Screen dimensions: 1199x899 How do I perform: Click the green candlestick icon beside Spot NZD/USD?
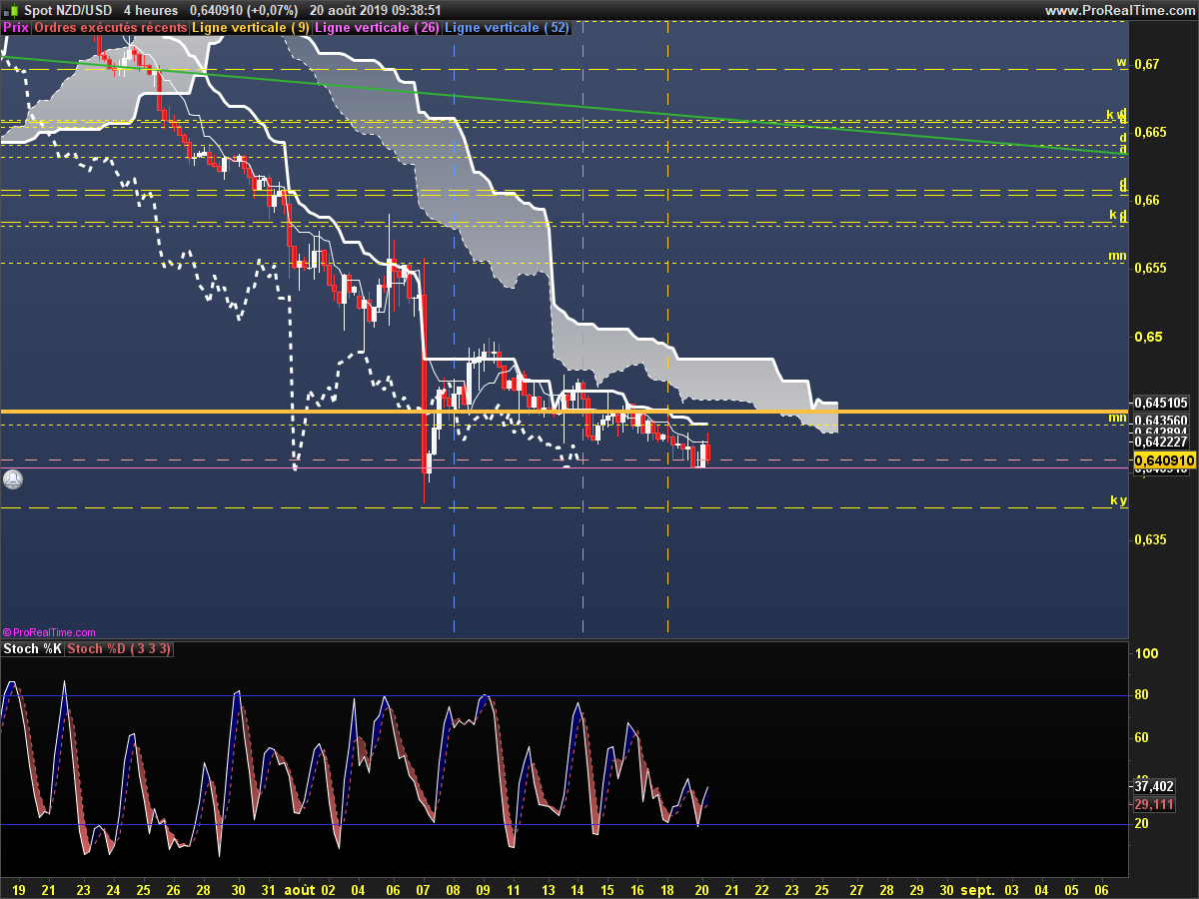11,10
